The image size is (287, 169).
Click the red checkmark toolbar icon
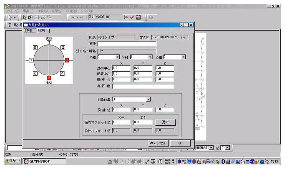tap(132, 17)
